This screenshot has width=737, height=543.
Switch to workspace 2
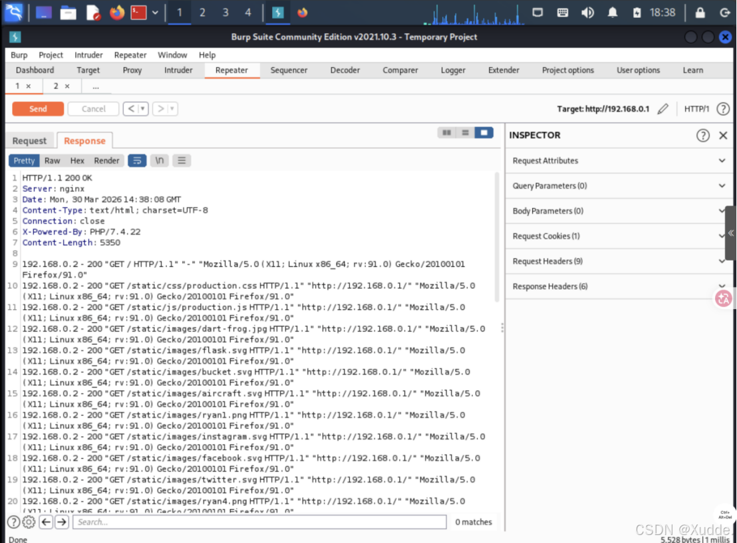click(202, 13)
